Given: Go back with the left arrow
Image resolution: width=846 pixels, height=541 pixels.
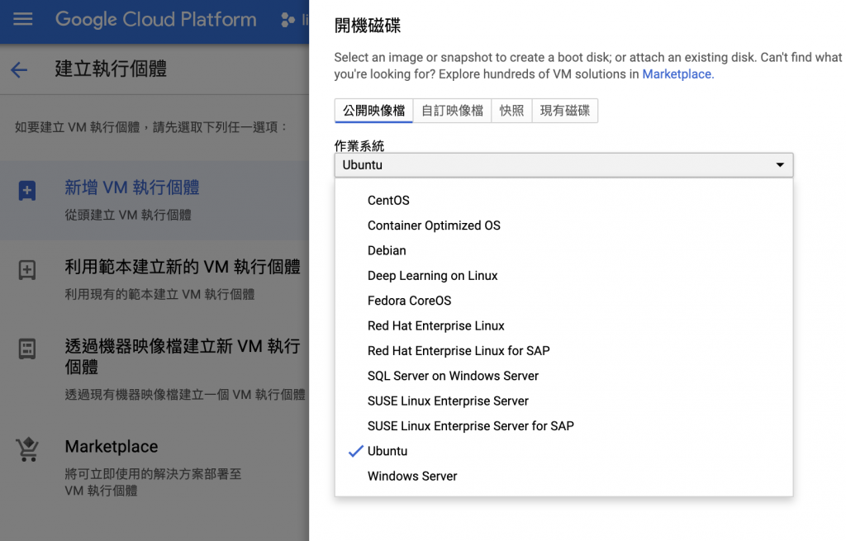Looking at the screenshot, I should 19,69.
